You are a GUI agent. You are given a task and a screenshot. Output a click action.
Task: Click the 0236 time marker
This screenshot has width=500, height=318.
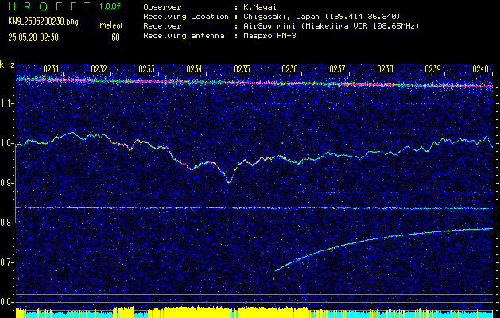pos(289,69)
